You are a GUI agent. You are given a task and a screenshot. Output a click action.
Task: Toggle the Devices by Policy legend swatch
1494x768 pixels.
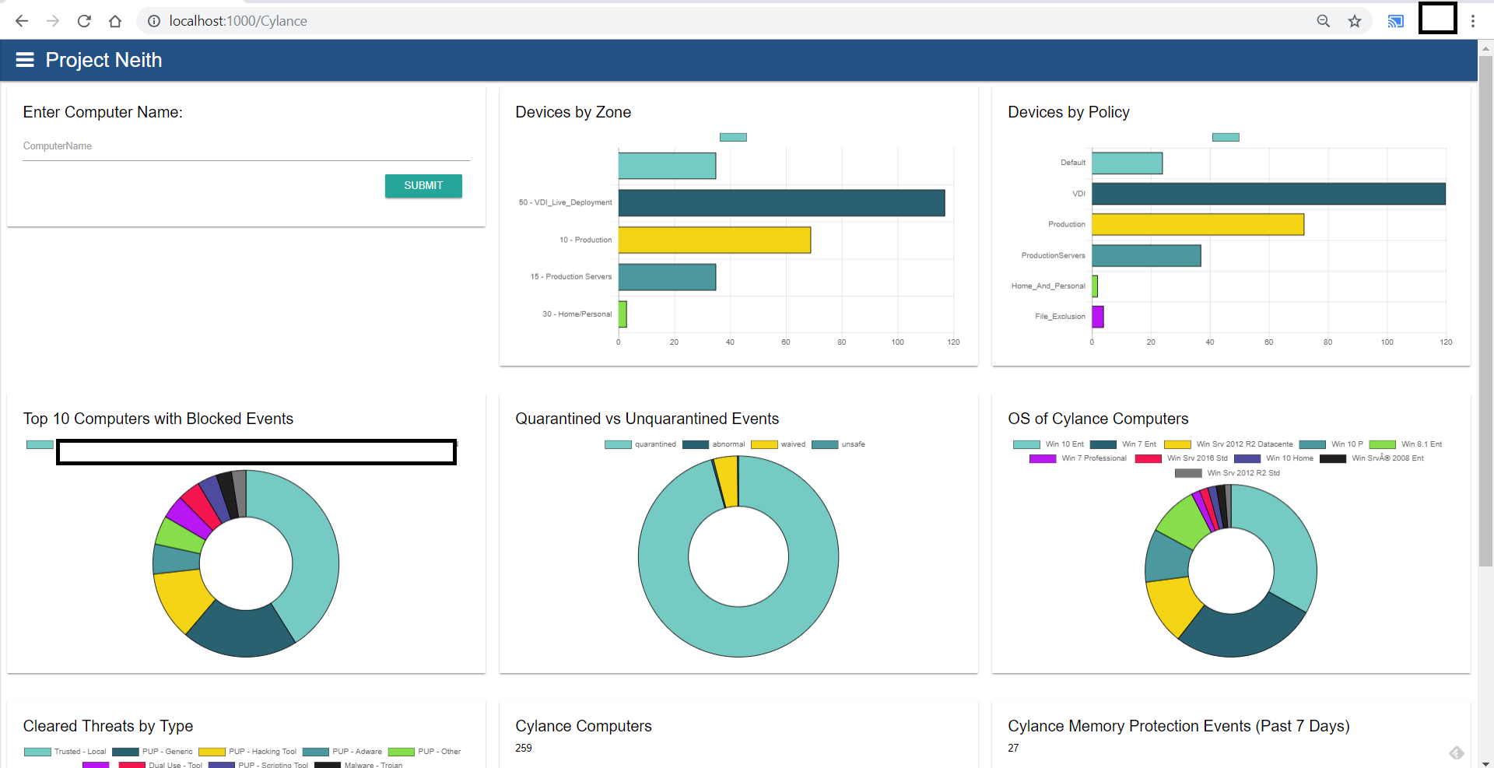pyautogui.click(x=1226, y=137)
